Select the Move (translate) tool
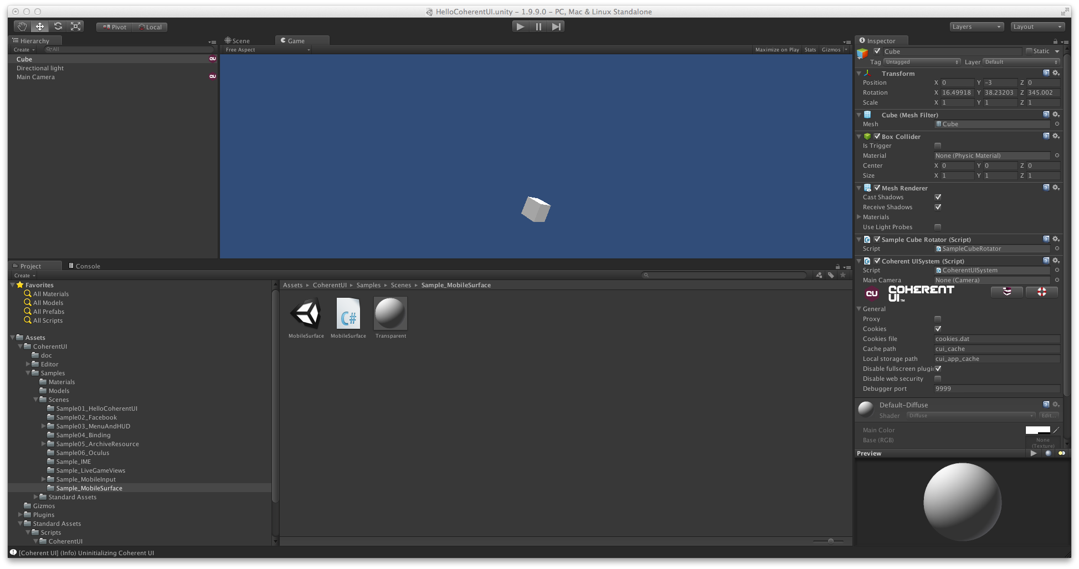This screenshot has height=569, width=1079. (40, 27)
